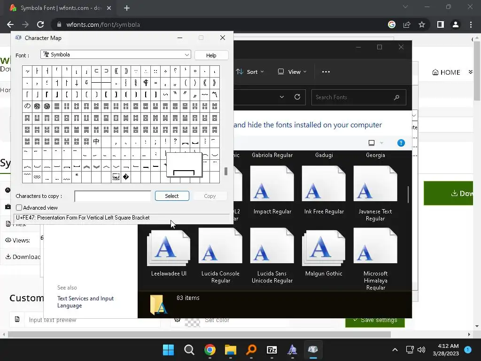Reload the wfonts.com page
Screen dimensions: 481x361
(40, 24)
